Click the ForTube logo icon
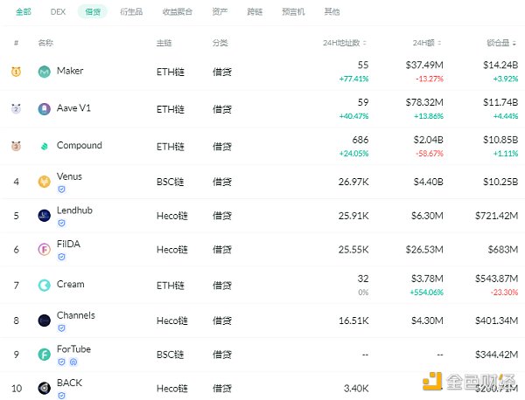The image size is (525, 400). point(44,355)
